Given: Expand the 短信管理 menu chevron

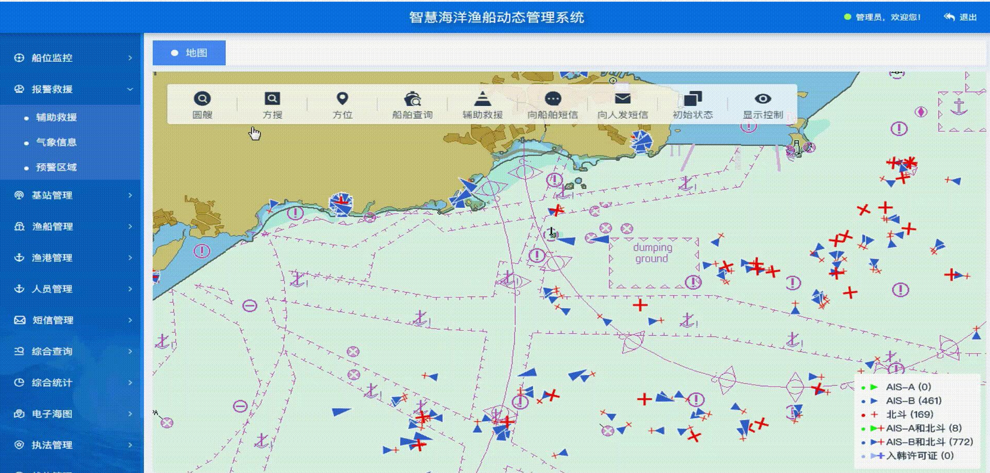Looking at the screenshot, I should 130,320.
